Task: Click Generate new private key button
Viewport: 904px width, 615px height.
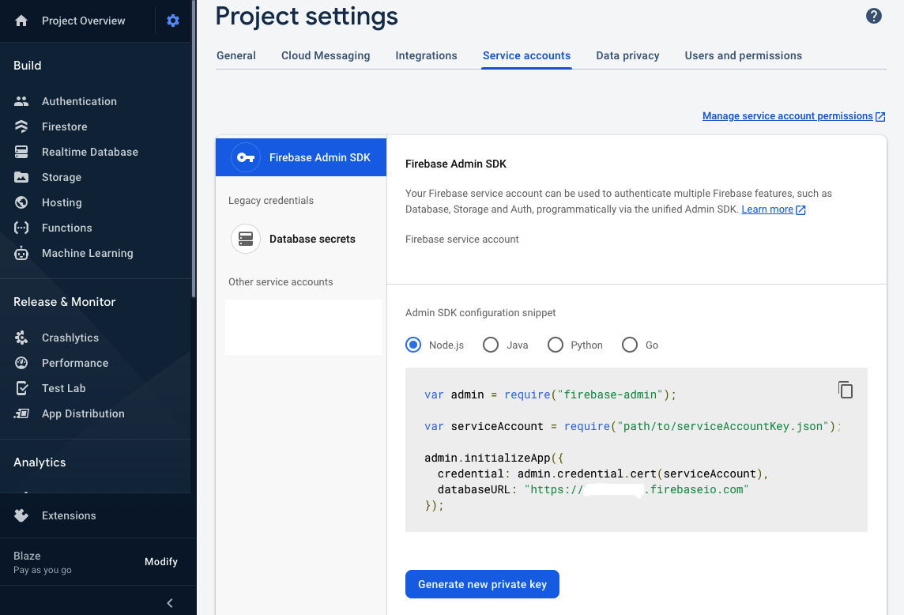Action: coord(482,584)
